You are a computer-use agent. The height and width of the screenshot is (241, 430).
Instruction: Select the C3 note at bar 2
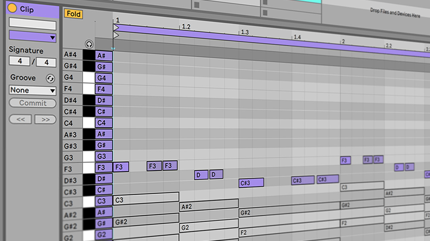(x=362, y=186)
